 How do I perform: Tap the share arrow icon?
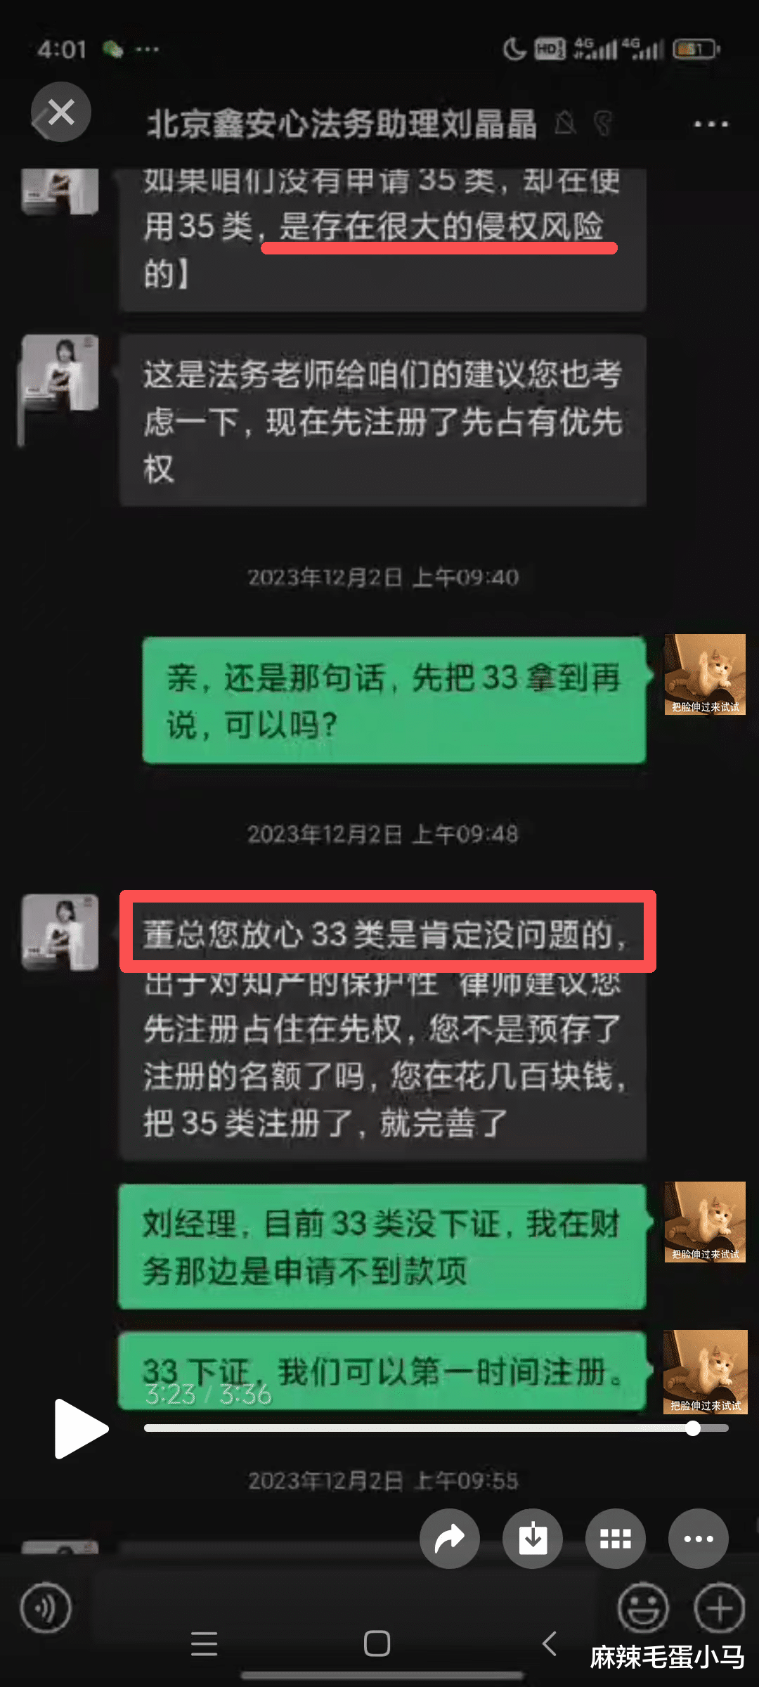point(450,1539)
